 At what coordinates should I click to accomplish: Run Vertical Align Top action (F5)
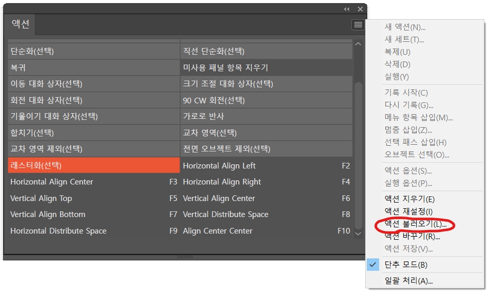93,198
